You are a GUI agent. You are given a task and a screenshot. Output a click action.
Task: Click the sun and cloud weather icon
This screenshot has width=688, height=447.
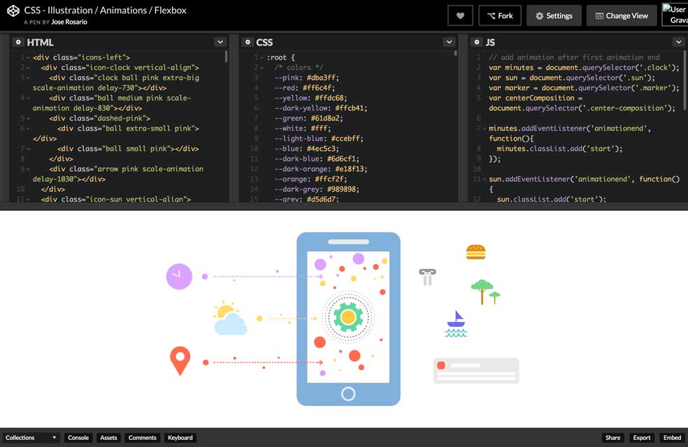229,318
